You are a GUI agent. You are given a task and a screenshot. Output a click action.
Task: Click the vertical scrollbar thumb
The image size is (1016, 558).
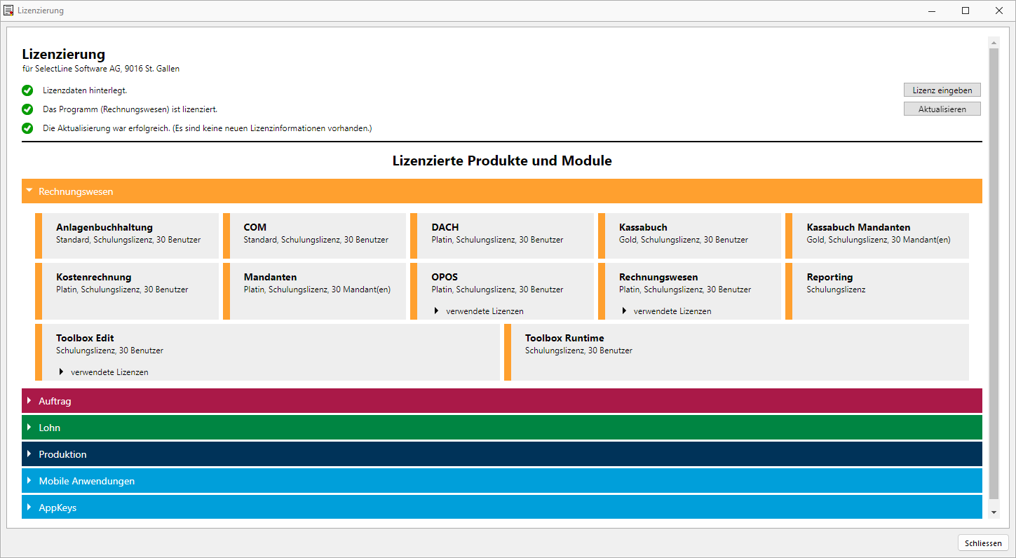(x=994, y=273)
